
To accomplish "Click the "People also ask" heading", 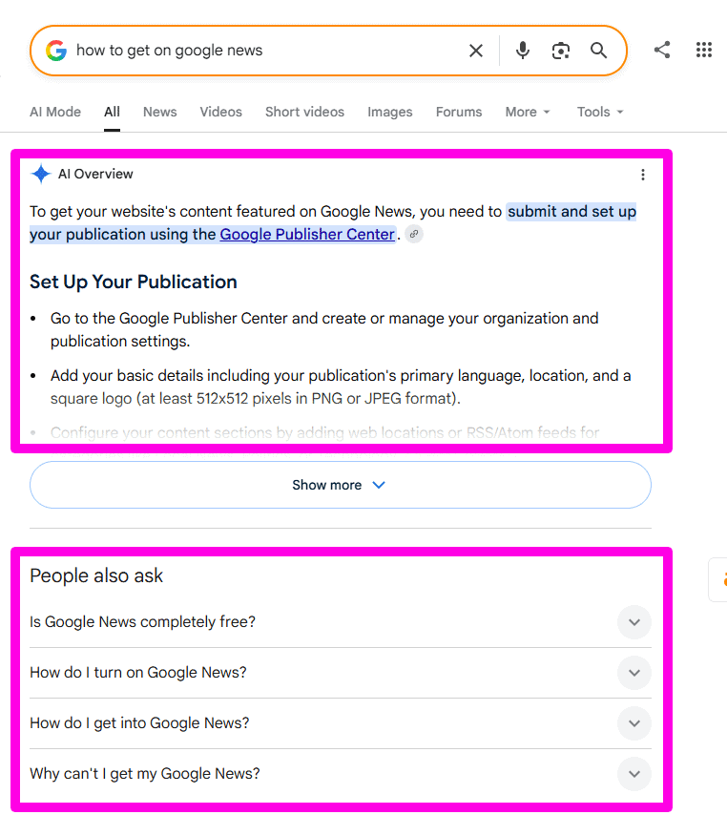I will pos(96,575).
